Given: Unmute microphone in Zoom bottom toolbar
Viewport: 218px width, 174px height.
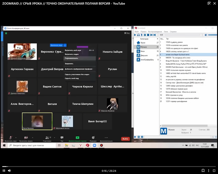Looking at the screenshot, I should point(10,138).
